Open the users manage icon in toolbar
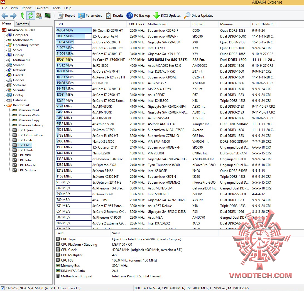The image size is (304, 291). click(39, 16)
